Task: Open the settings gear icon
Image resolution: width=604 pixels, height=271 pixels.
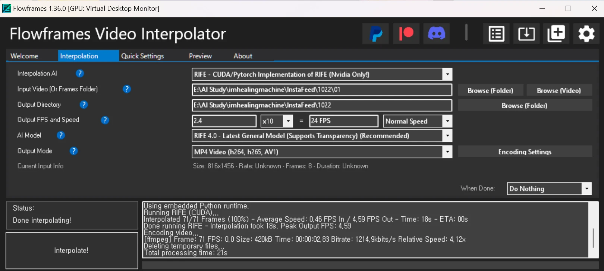Action: tap(586, 34)
